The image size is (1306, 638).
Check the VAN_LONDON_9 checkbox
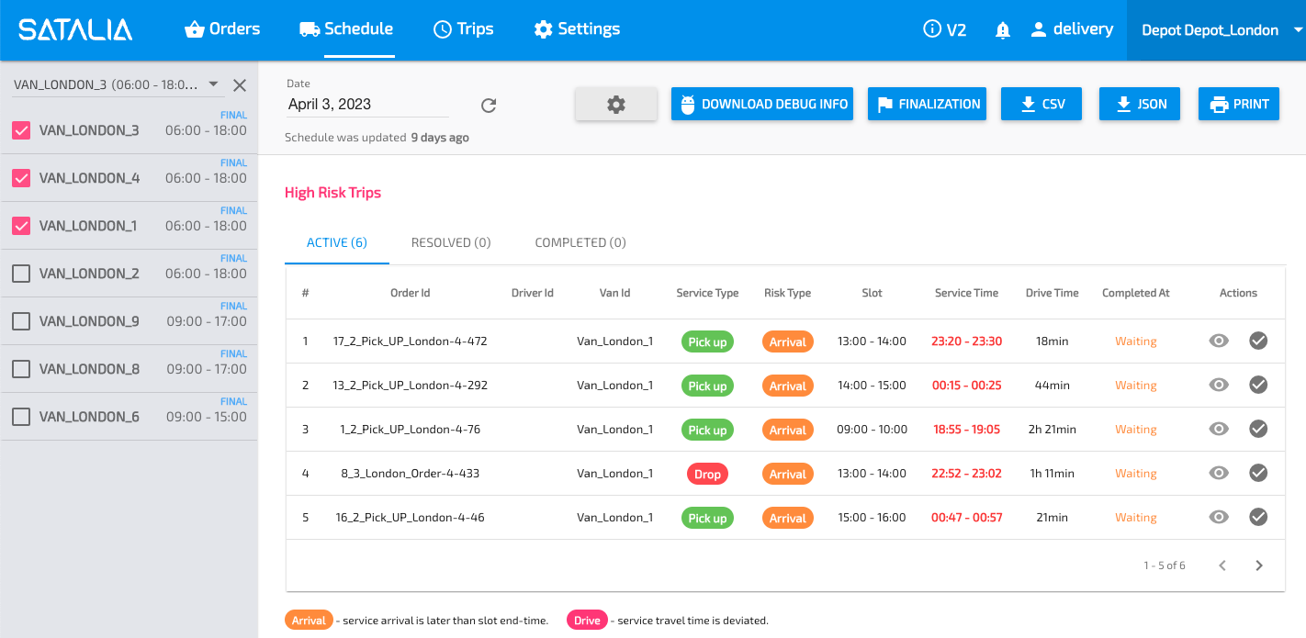click(x=21, y=321)
